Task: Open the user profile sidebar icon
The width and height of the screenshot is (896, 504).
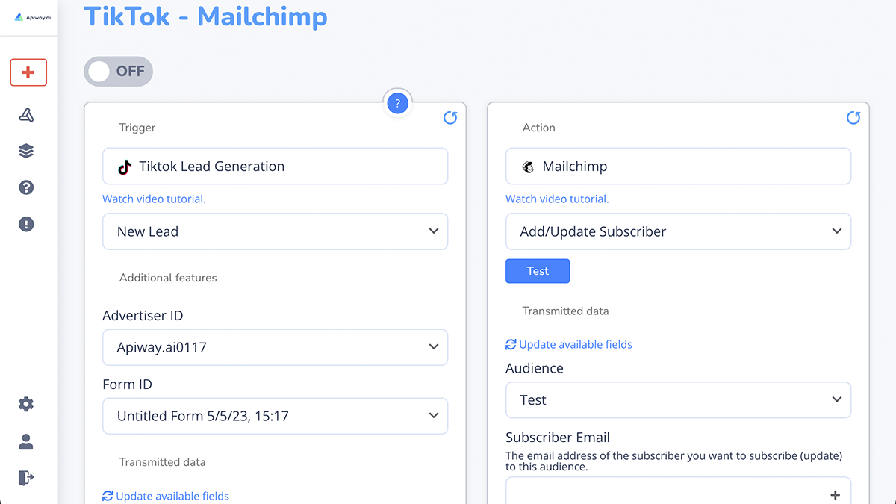Action: [x=26, y=441]
